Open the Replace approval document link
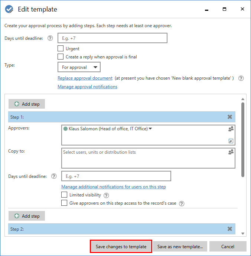 (x=85, y=78)
